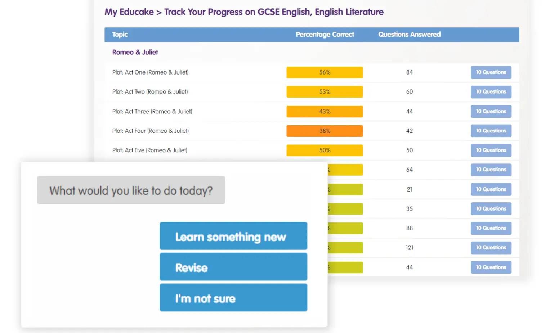Start 10 Questions for Plot: Act Four

pos(491,131)
